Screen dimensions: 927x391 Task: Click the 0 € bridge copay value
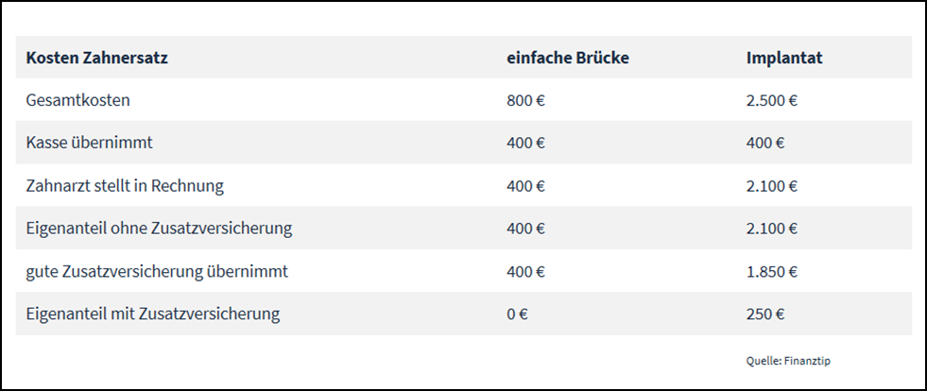517,314
